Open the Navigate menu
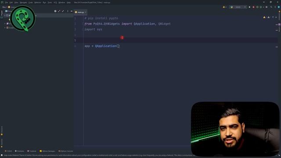Screen dimensions: 281x158 pyautogui.click(x=23, y=3)
